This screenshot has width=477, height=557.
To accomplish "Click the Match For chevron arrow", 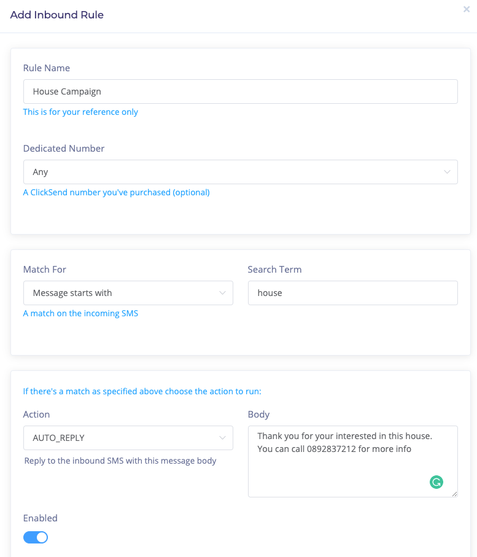I will [x=222, y=293].
